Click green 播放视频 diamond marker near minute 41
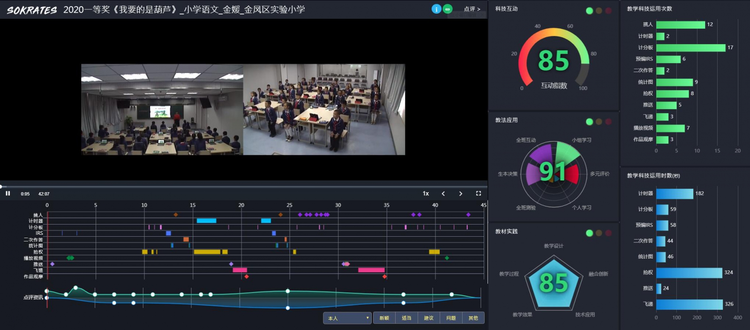This screenshot has height=330, width=750. point(447,258)
